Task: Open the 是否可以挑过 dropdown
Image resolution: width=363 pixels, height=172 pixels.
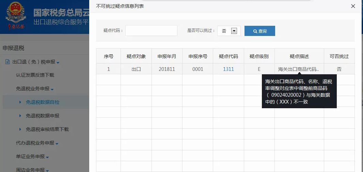Action: (x=229, y=31)
